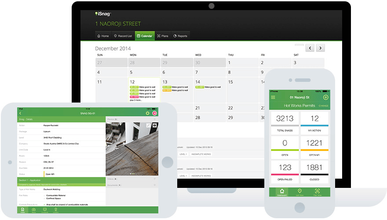
Task: Open the 'plus 3 more...' link on the 12th
Action: click(x=135, y=100)
